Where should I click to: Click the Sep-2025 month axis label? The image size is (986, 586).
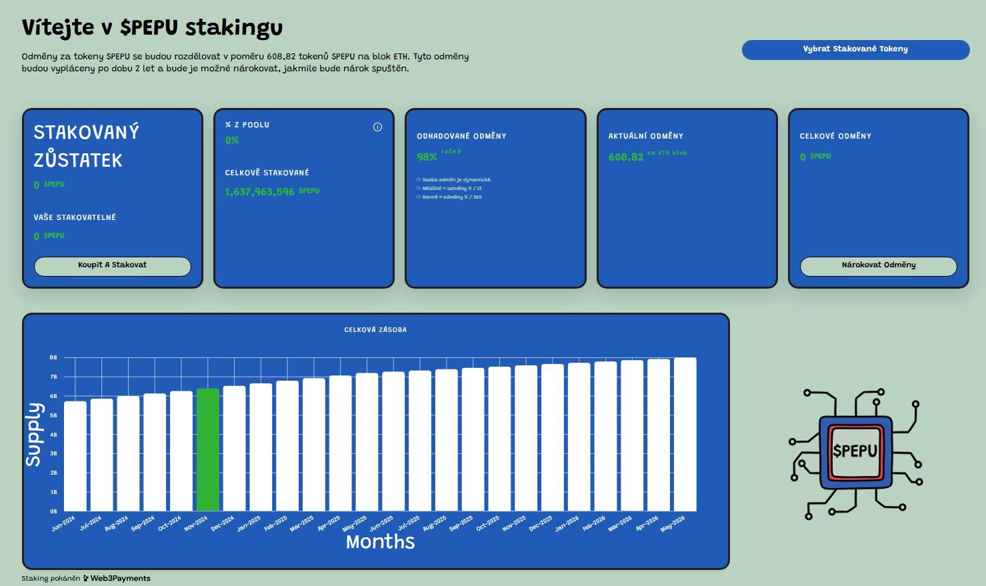pyautogui.click(x=461, y=523)
